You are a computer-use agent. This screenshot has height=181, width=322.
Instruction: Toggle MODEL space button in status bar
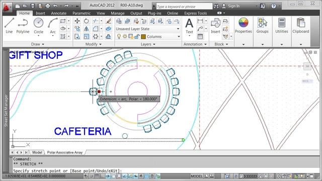click(197, 176)
